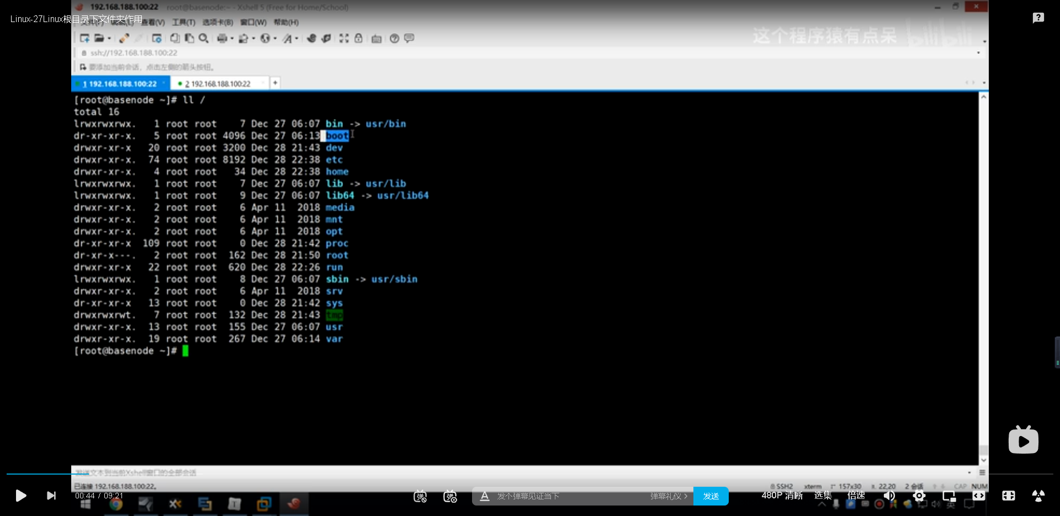Expand the Open folder dropdown arrow
The width and height of the screenshot is (1060, 516).
[109, 39]
